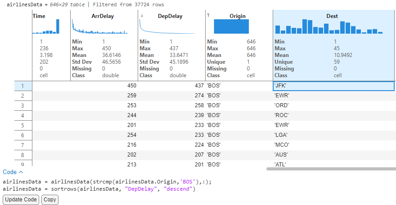Select row number 1 header

coord(23,86)
